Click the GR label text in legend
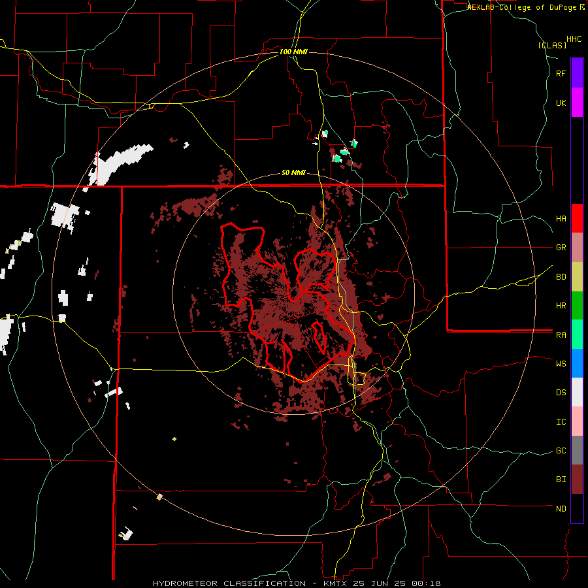Image resolution: width=588 pixels, height=588 pixels. (x=561, y=248)
